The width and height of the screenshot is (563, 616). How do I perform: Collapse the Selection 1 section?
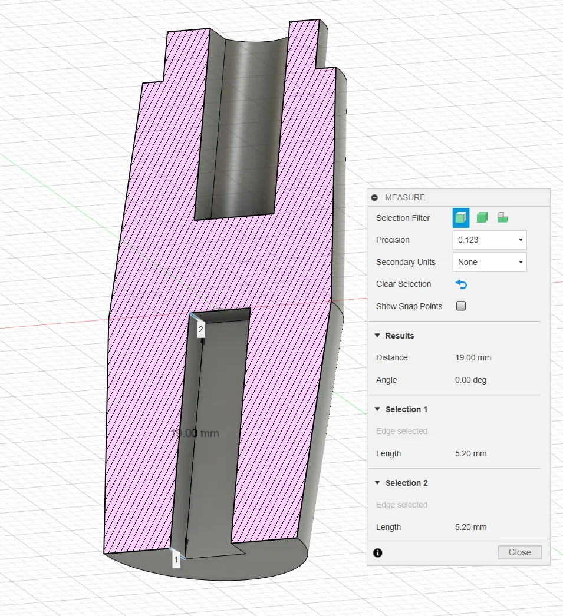coord(377,409)
